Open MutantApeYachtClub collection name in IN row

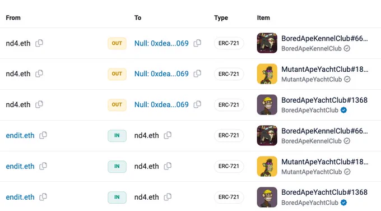312,172
